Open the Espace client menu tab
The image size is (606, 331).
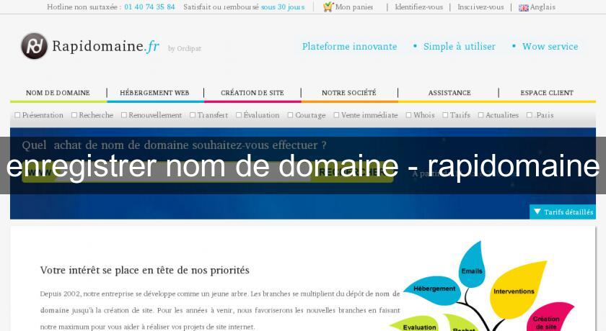click(546, 93)
